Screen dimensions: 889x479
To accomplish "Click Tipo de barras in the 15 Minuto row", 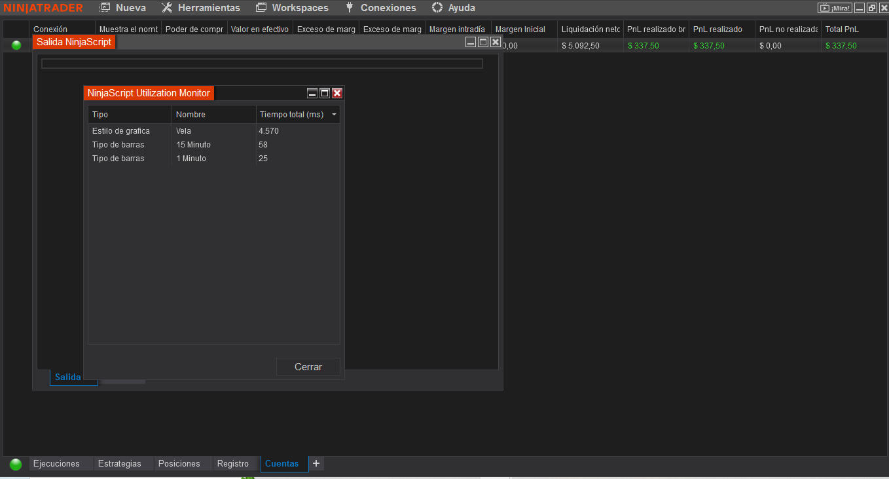I will 118,145.
